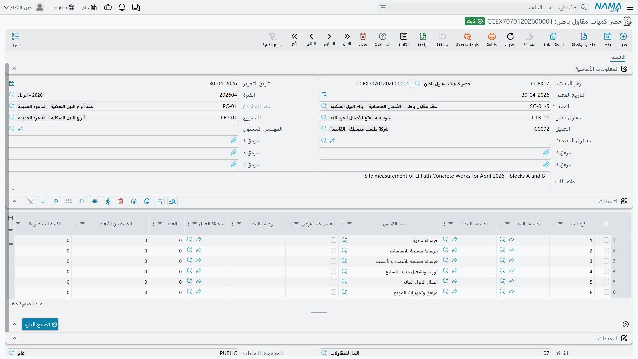This screenshot has height=359, width=638.
Task: Collapse the تجميع البنود panel chevron
Action: coord(14,324)
